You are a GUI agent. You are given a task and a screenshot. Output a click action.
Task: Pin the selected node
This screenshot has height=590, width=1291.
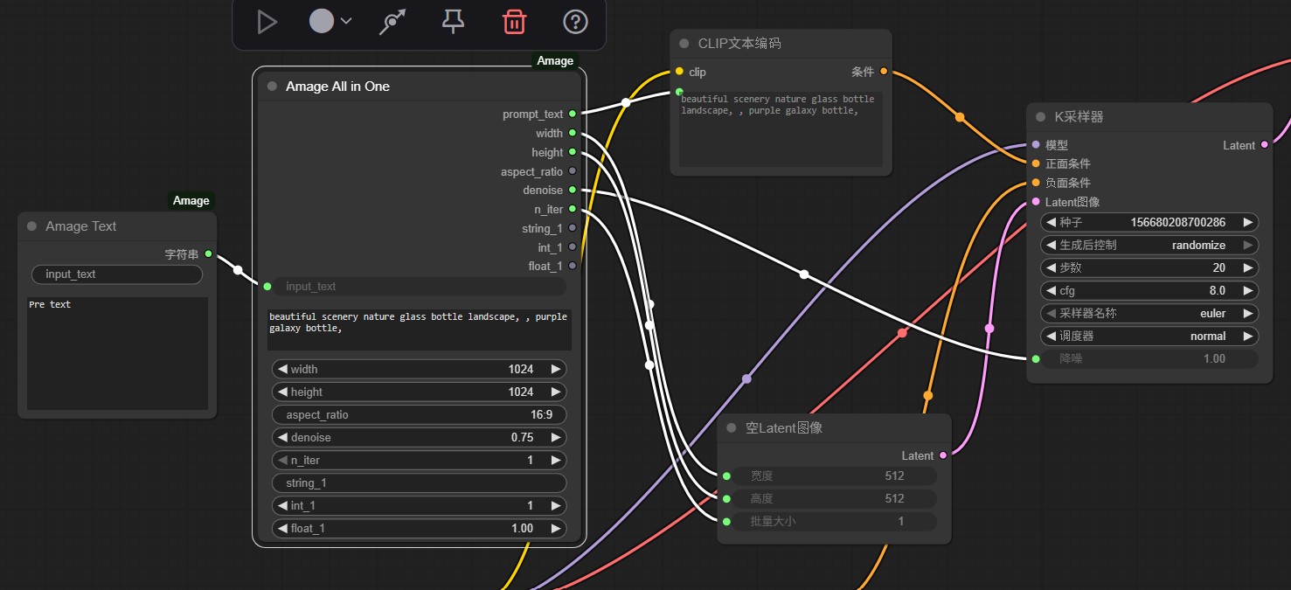453,22
